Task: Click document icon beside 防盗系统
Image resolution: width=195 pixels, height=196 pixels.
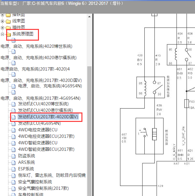Action: (14, 156)
